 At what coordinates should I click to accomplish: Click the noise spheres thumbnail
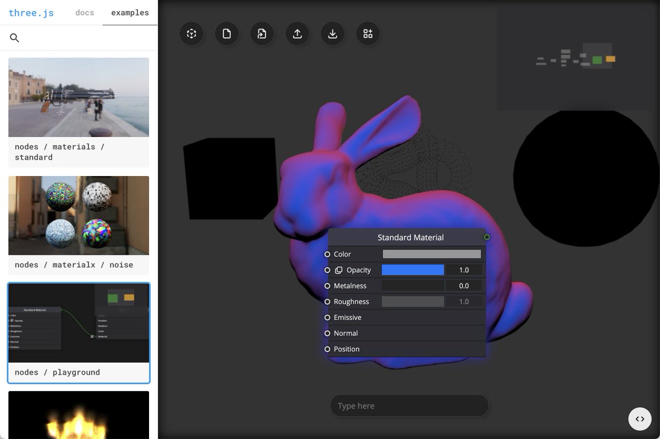79,216
